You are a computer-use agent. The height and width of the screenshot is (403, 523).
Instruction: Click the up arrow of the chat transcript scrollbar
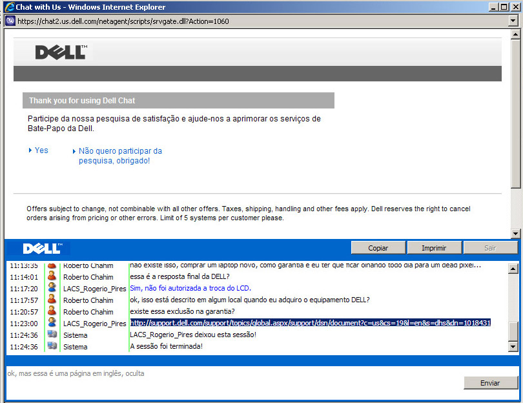tap(513, 268)
